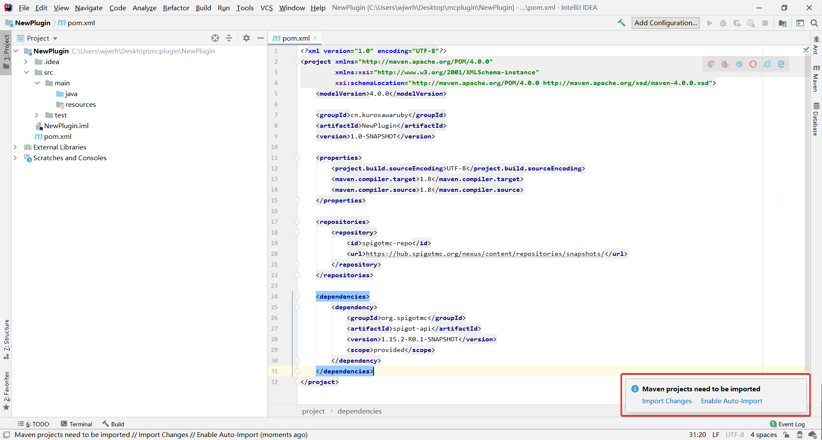Click the inspection status checkmark icon

tap(806, 50)
